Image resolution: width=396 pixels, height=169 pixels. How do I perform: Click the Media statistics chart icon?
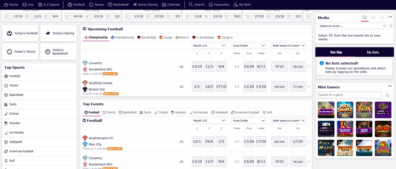tap(382, 17)
